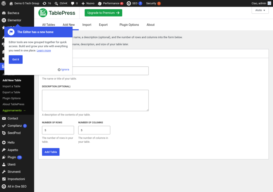
Task: Open the Demo G Tech Group site name
Action: (x=27, y=3)
